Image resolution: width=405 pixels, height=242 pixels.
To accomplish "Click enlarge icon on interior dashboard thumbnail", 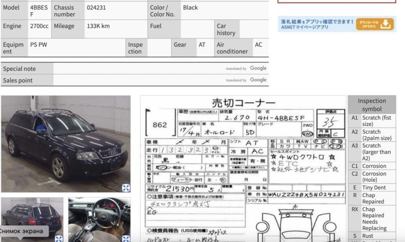I will click(126, 238).
